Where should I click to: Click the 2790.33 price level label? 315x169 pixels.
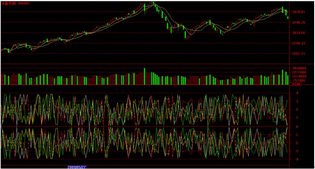click(299, 43)
